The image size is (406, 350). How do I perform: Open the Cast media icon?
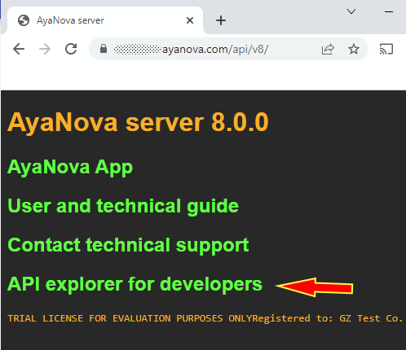[386, 49]
